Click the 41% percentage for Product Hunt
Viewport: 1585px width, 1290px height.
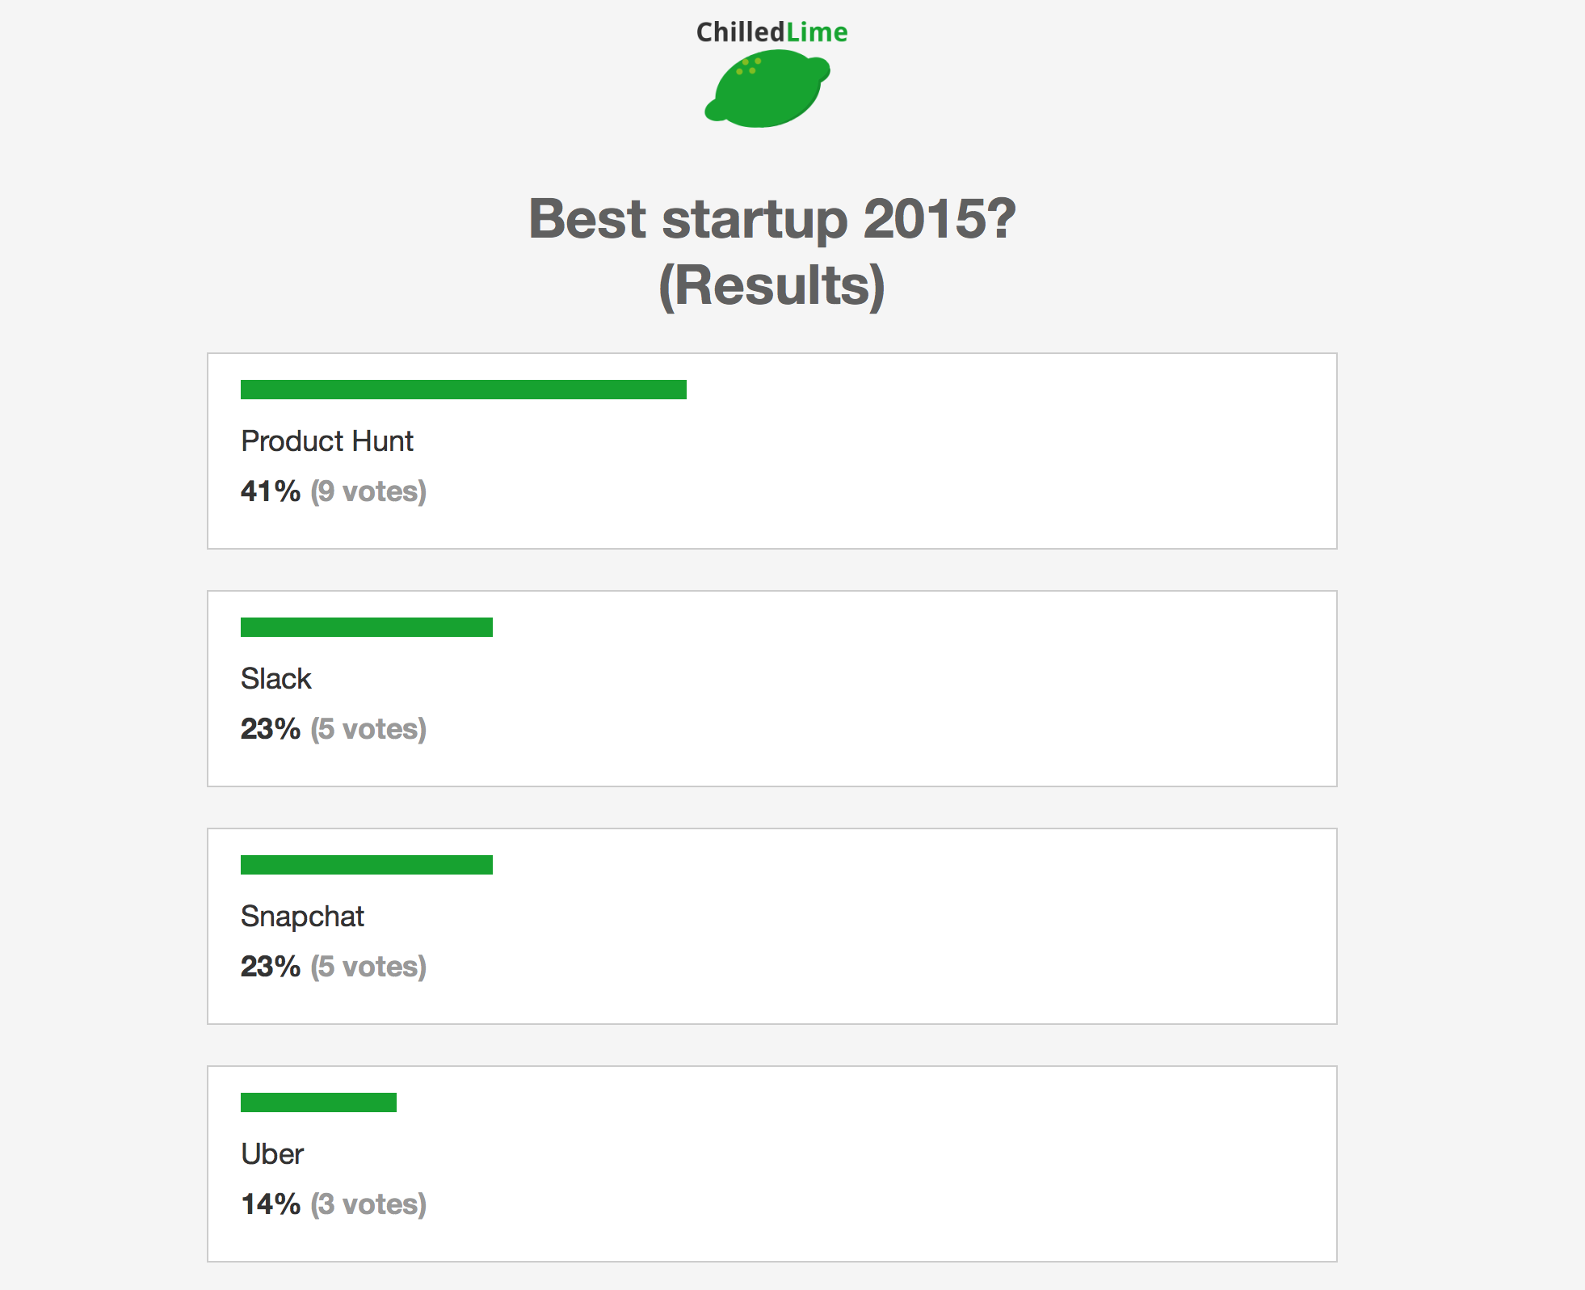click(x=271, y=491)
